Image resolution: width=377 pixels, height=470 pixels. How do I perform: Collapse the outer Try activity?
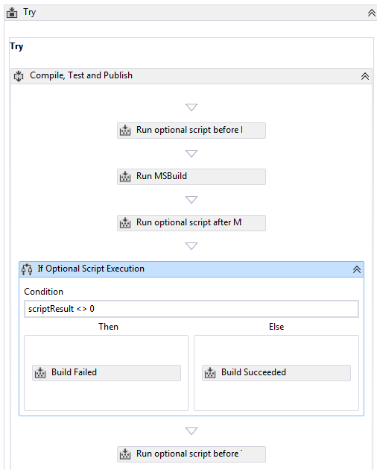371,13
